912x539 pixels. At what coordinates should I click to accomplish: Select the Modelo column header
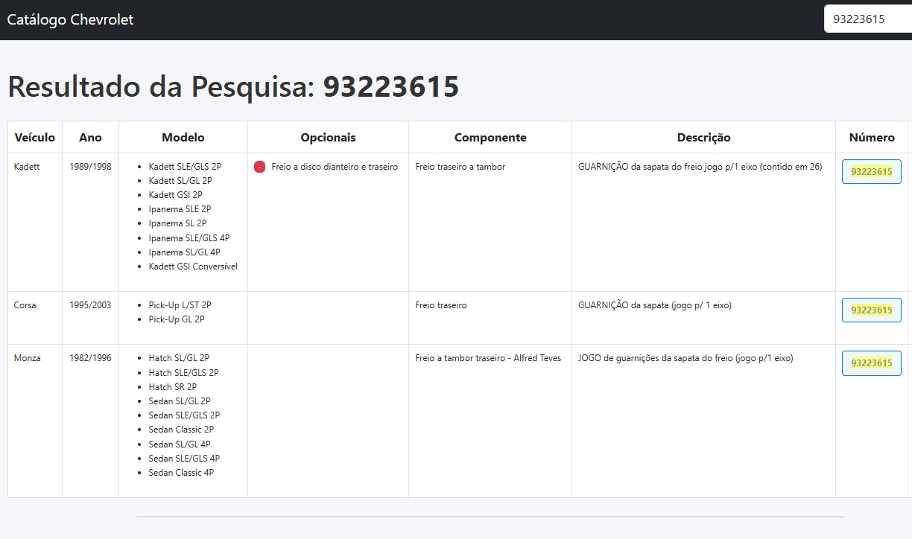183,138
